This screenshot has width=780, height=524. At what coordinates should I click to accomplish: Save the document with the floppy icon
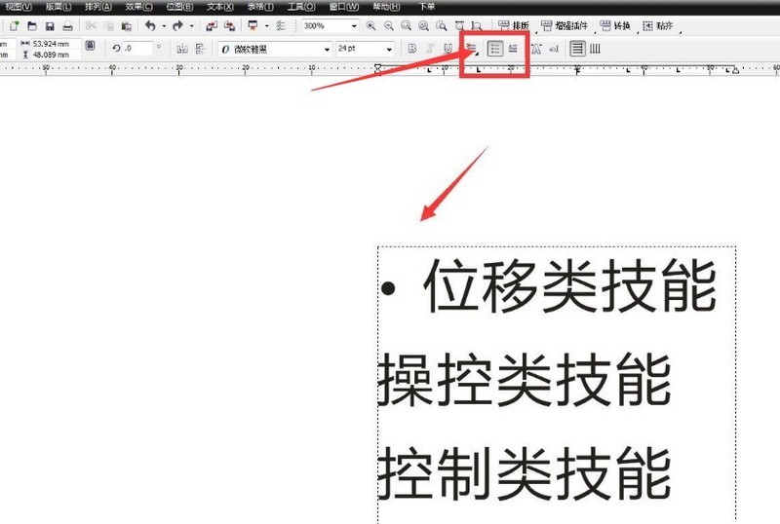point(50,26)
